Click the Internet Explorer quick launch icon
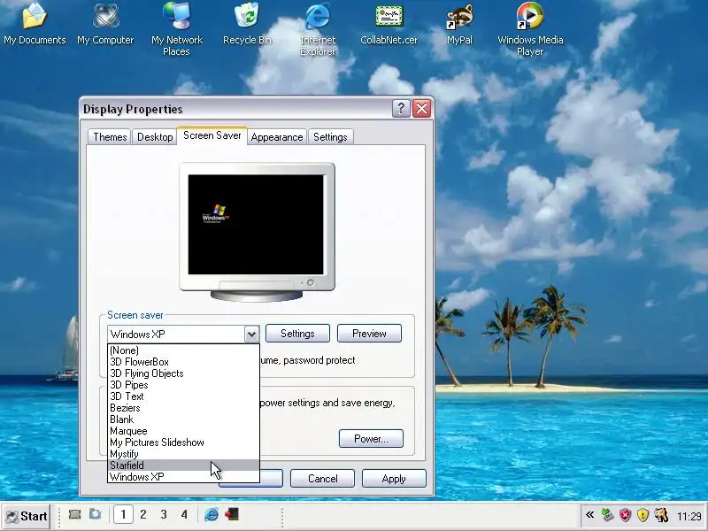The image size is (708, 531). [211, 514]
